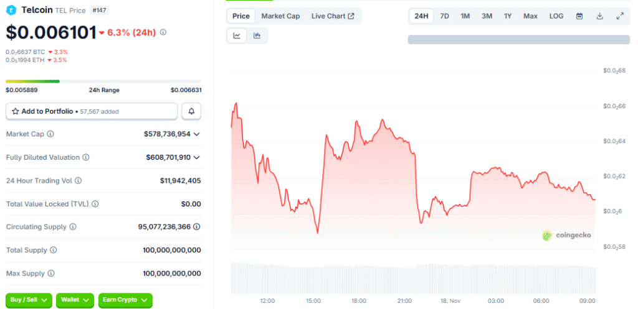The height and width of the screenshot is (309, 638).
Task: Switch to the Market Cap tab
Action: coord(280,16)
